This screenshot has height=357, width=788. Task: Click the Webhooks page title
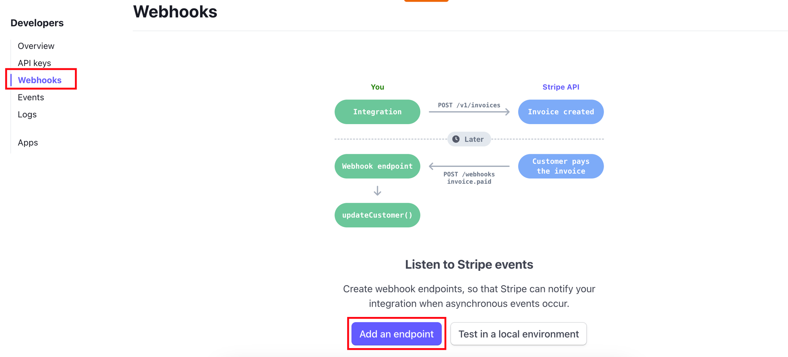click(x=175, y=12)
